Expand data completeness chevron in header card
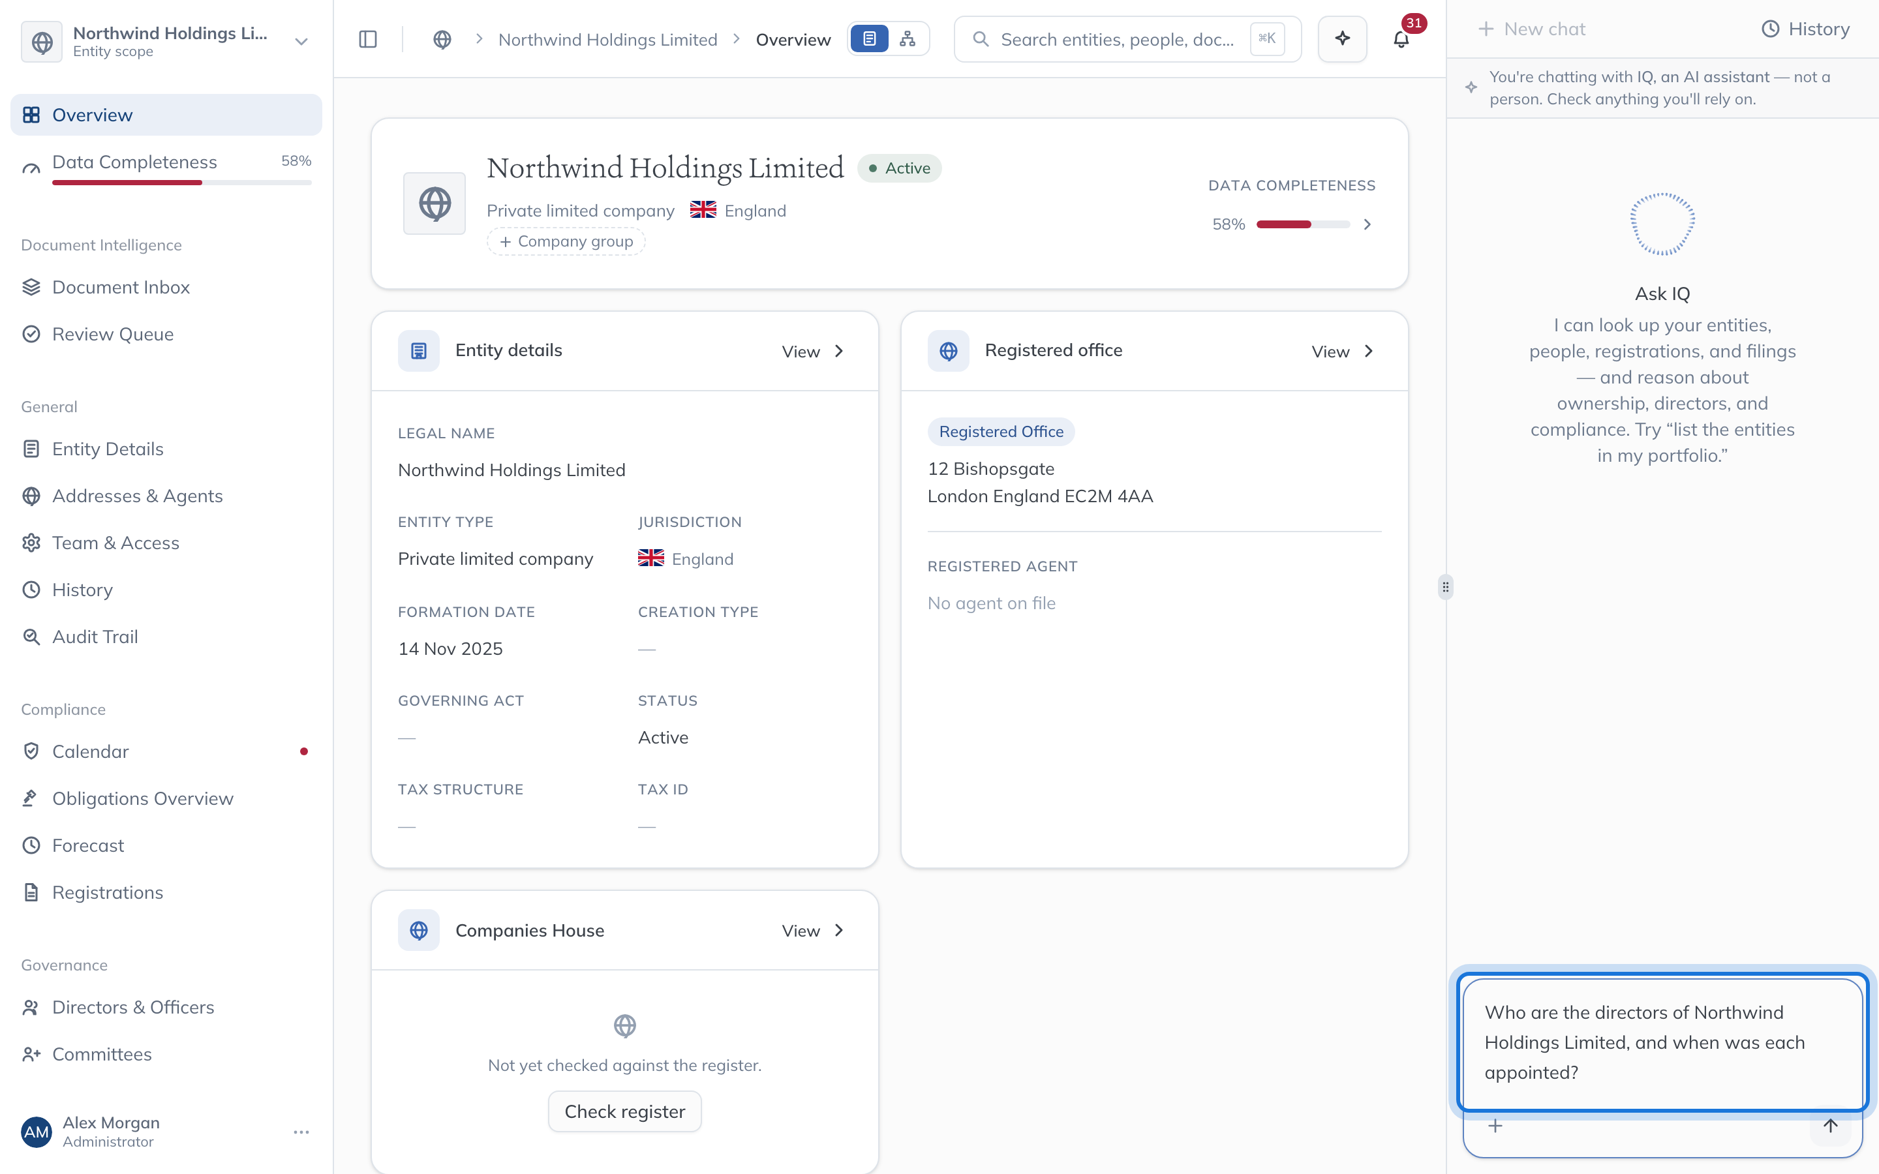1879x1174 pixels. point(1367,224)
